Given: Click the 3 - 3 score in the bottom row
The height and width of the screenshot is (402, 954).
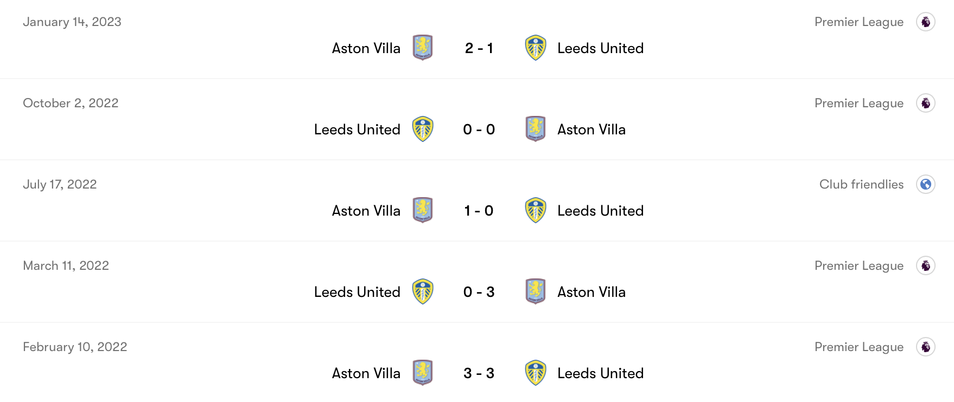Looking at the screenshot, I should tap(479, 373).
